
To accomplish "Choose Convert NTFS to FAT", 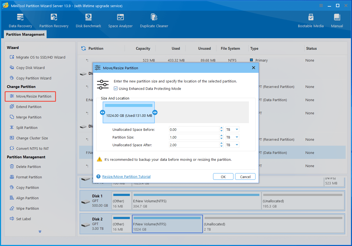I will [29, 148].
